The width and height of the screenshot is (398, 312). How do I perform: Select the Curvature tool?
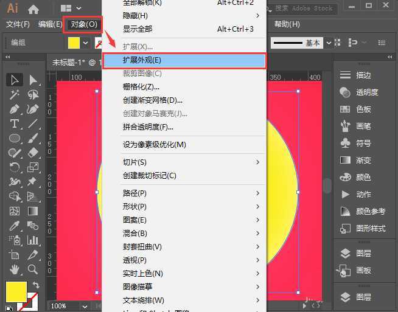(33, 109)
